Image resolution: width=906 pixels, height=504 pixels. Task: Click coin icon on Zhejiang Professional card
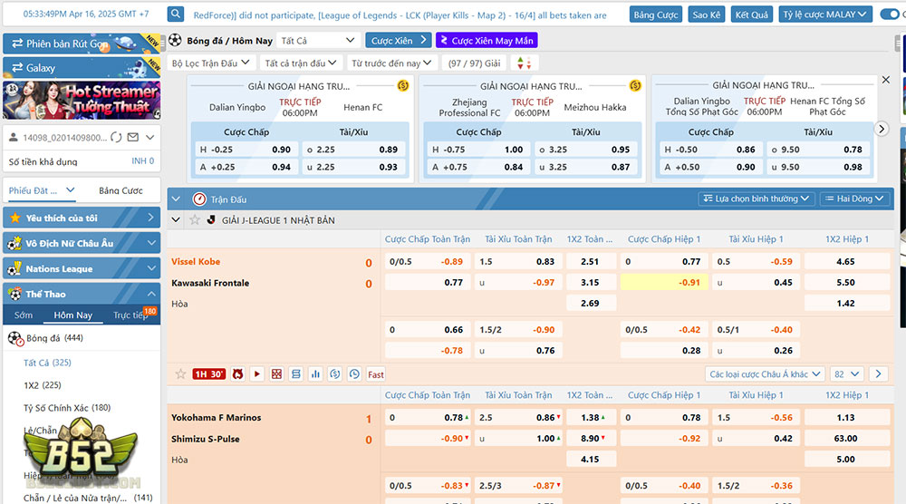(635, 85)
